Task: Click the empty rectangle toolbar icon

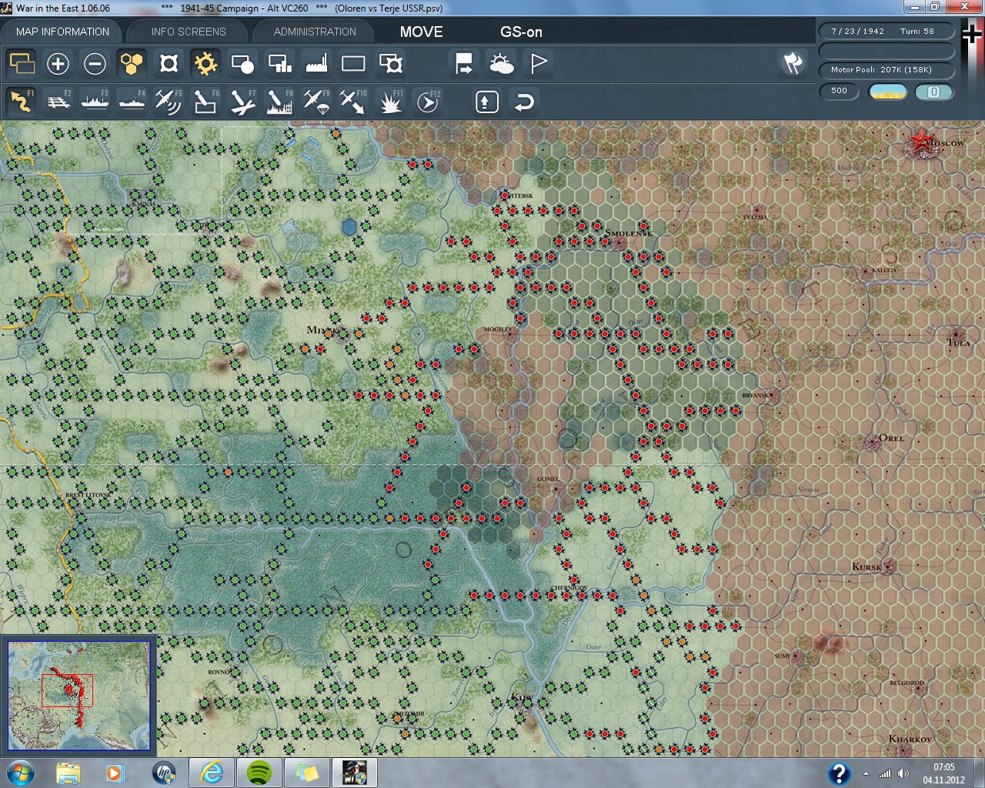Action: (353, 63)
